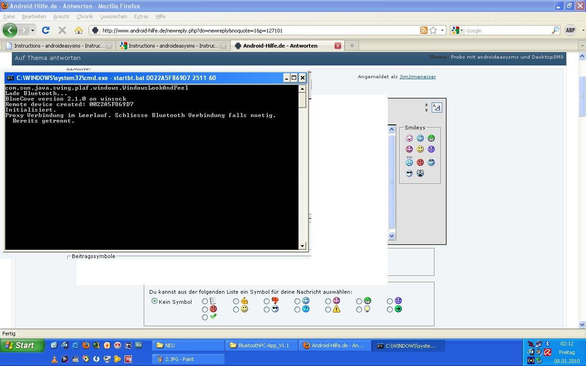Select the warning triangle post icon radio

click(x=328, y=310)
